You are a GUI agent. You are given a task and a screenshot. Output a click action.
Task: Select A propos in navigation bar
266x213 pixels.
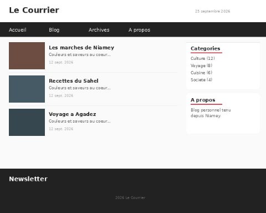139,30
